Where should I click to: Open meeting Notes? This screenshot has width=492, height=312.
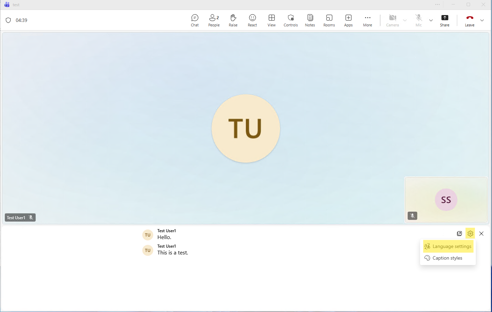[x=310, y=20]
